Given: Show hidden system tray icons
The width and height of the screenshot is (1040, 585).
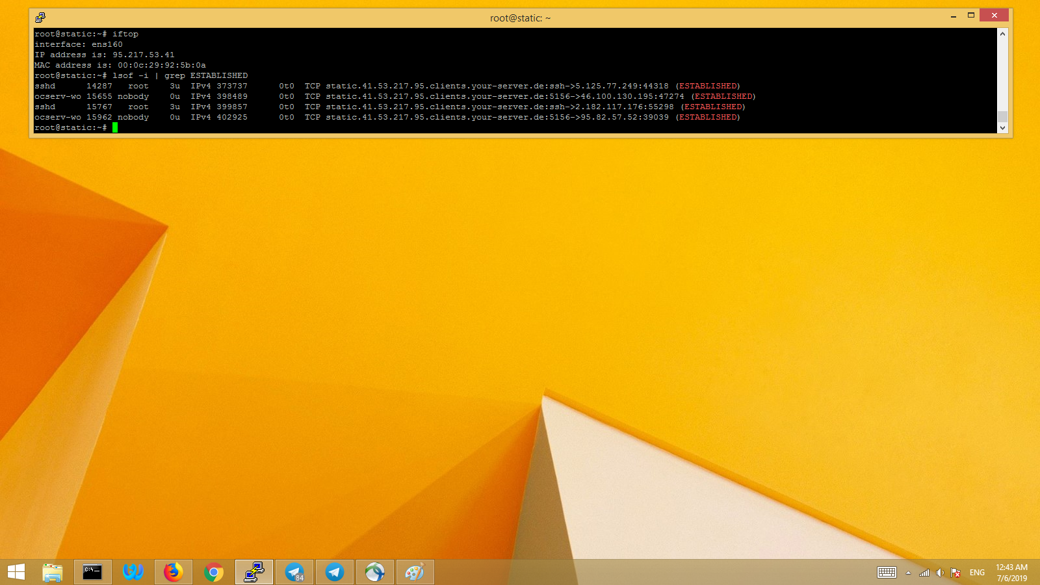Looking at the screenshot, I should coord(909,573).
